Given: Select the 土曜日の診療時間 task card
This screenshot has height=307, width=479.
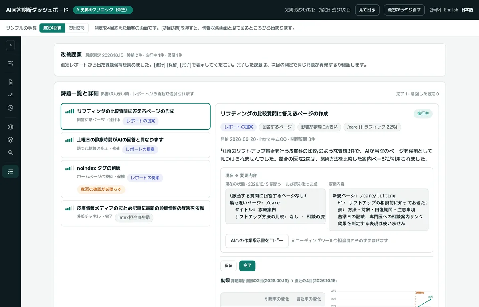Looking at the screenshot, I should click(136, 145).
